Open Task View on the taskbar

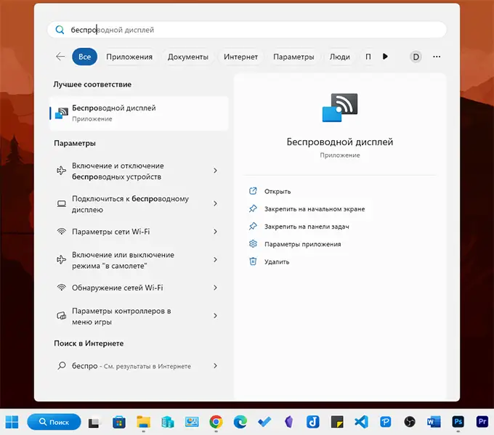[x=94, y=422]
